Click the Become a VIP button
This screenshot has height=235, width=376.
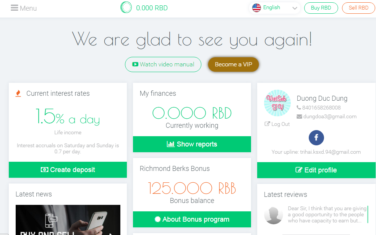click(x=233, y=64)
